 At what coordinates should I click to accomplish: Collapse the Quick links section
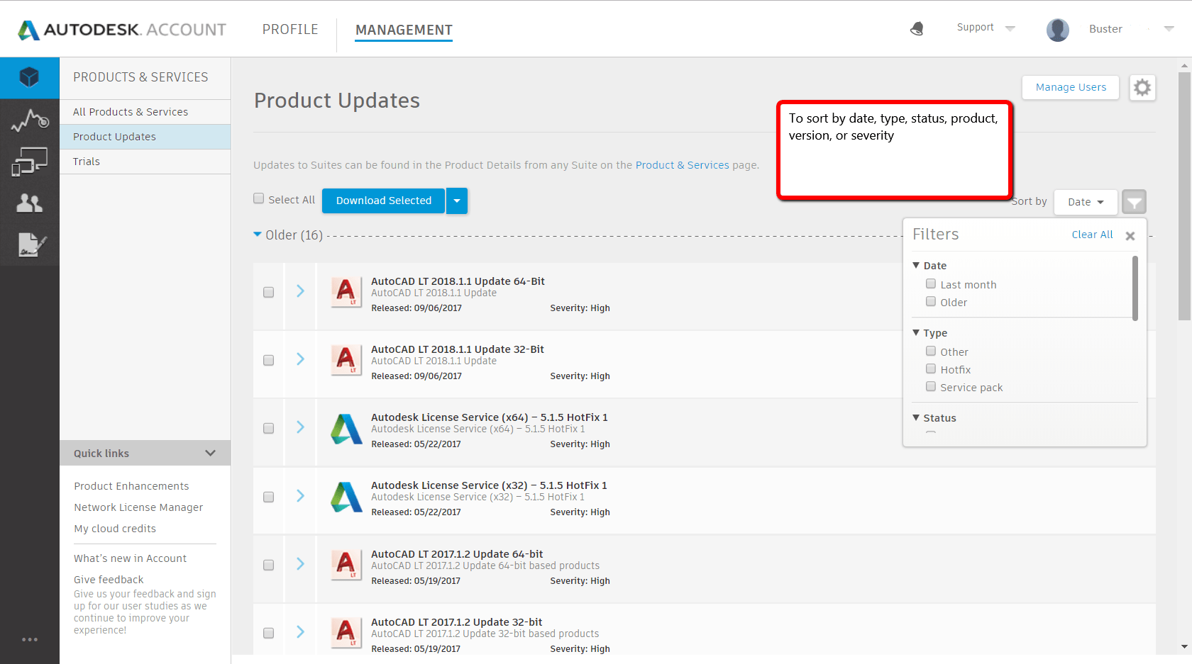point(210,453)
